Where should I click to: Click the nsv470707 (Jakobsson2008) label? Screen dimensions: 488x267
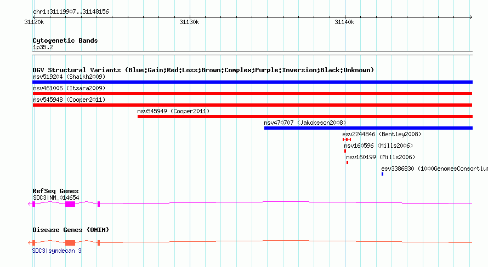305,123
